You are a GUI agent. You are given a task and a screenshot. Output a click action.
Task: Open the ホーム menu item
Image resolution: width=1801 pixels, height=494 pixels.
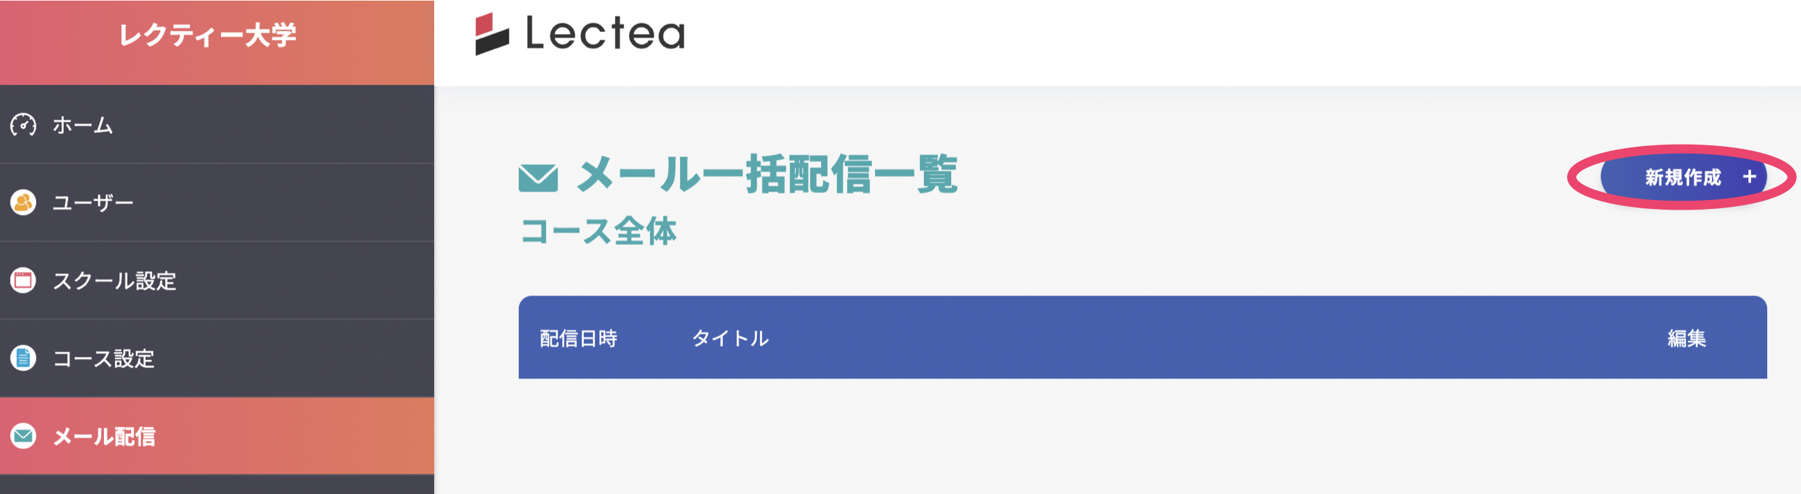[x=82, y=126]
